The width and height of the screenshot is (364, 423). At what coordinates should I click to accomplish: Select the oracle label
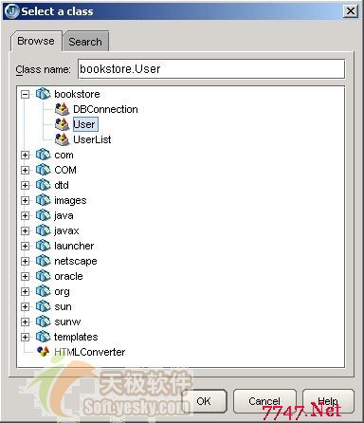tap(68, 276)
